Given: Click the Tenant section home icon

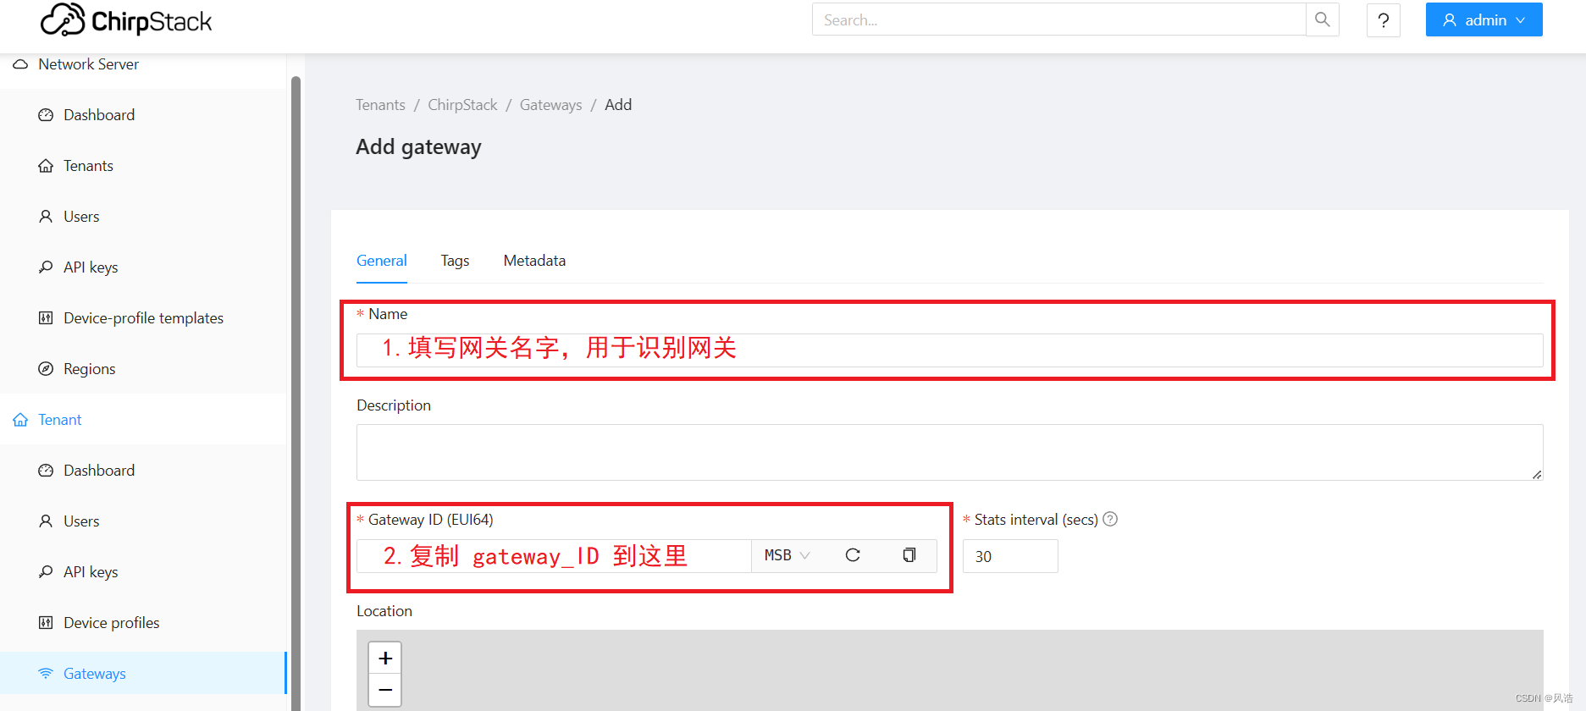Looking at the screenshot, I should tap(20, 420).
